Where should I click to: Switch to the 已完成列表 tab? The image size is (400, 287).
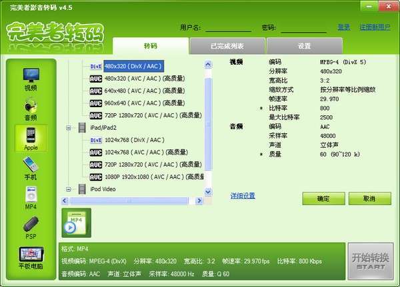point(227,46)
